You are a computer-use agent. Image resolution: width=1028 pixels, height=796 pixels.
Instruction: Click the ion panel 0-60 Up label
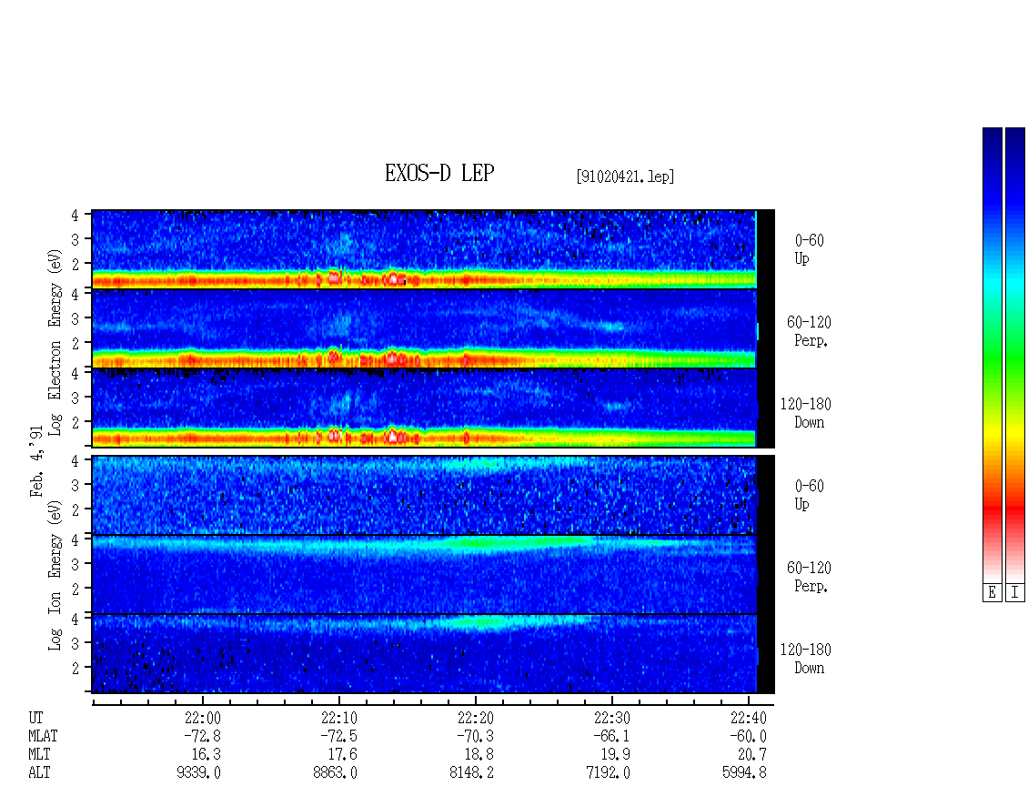809,496
